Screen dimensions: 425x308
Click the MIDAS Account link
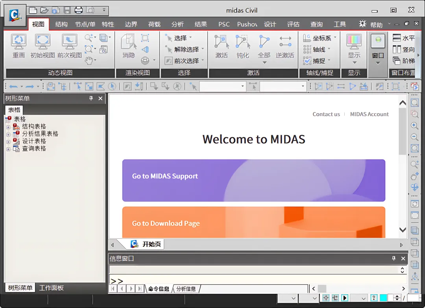[369, 114]
